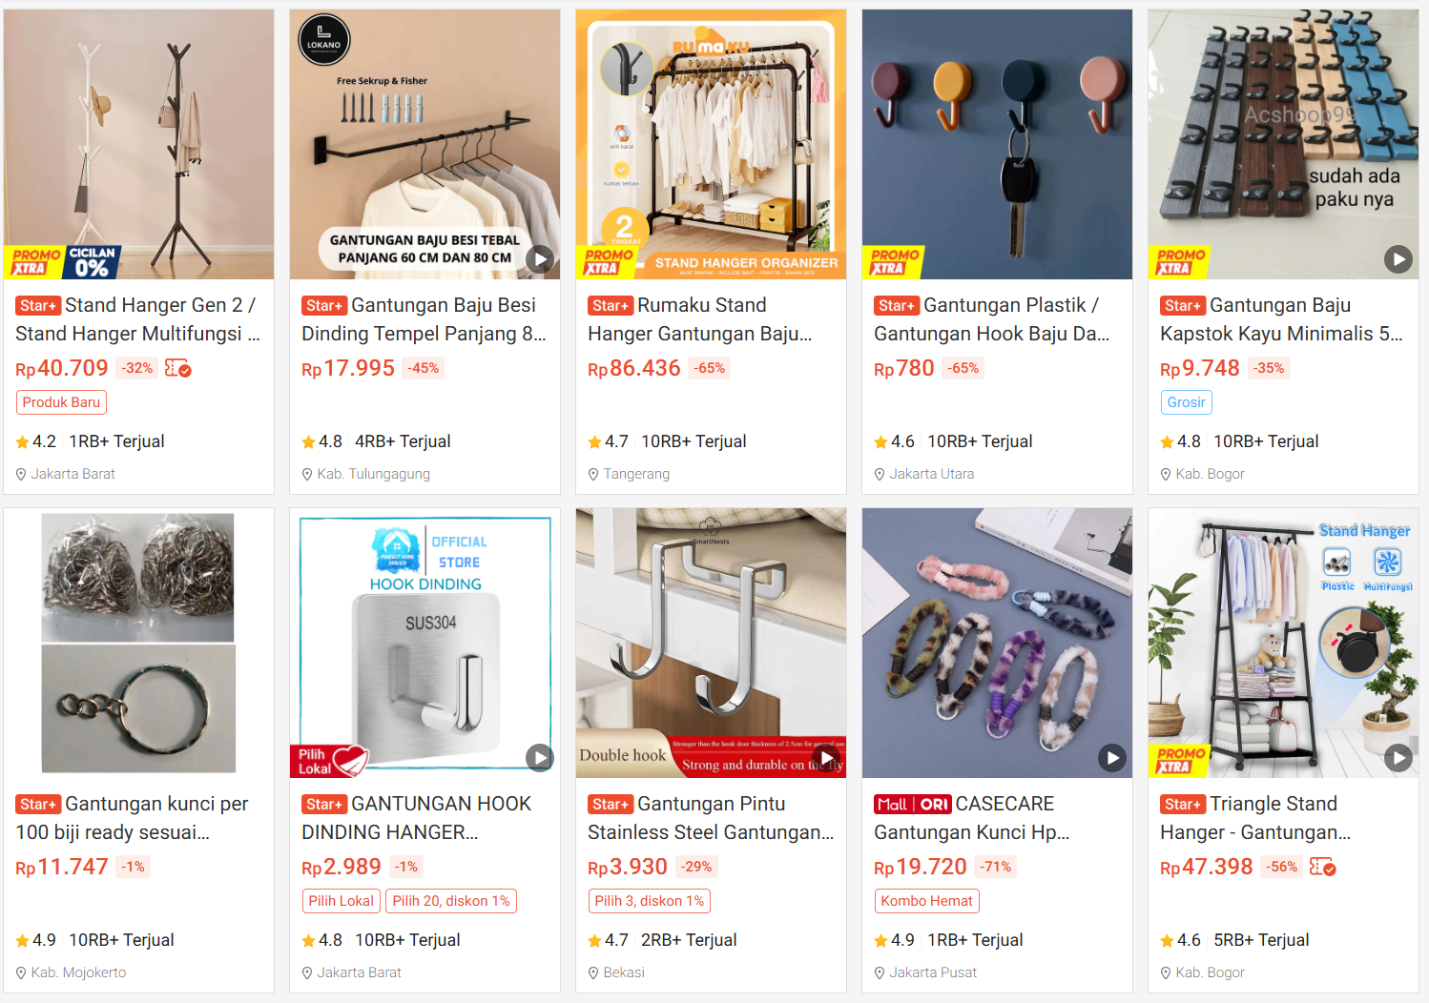Open Gantungan Pintu Stainless Steel title
Viewport: 1429px width, 1003px height.
[711, 818]
